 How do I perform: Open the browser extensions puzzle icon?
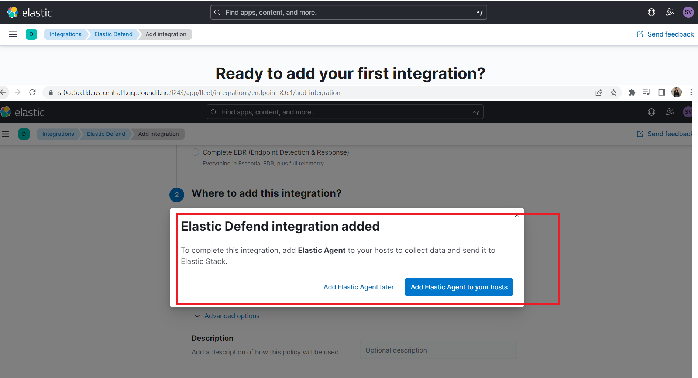pos(632,93)
